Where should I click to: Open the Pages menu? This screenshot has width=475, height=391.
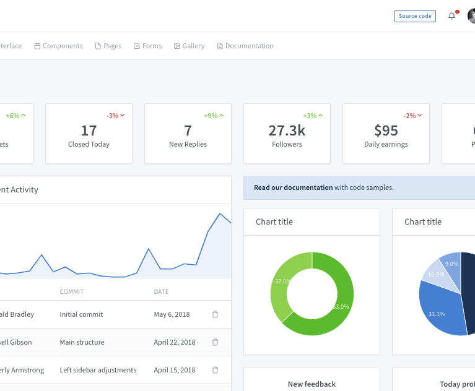(108, 46)
